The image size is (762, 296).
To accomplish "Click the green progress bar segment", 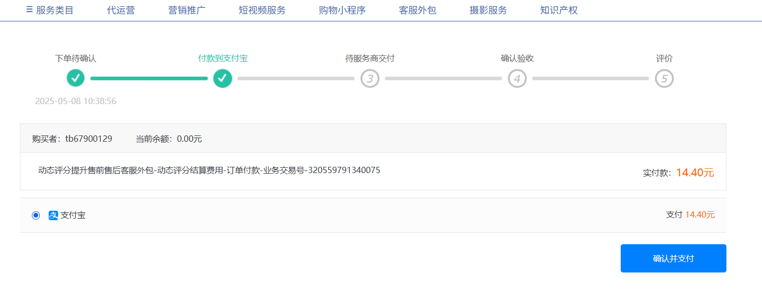I will tap(149, 78).
